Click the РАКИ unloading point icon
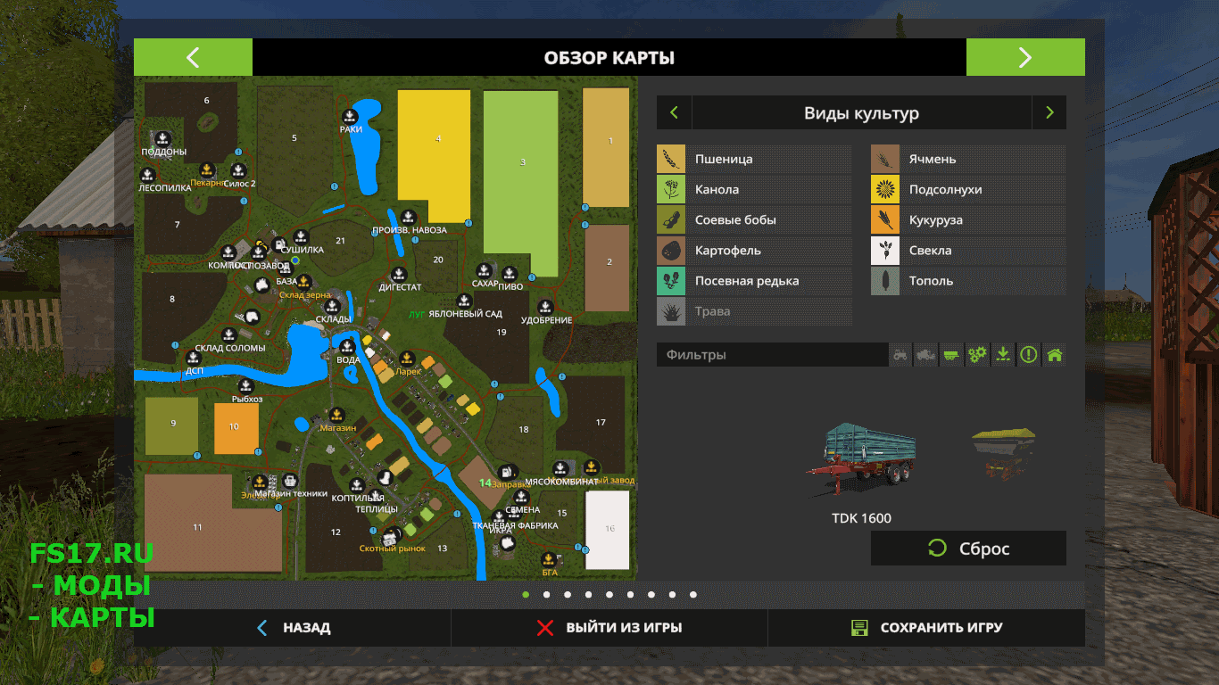Viewport: 1219px width, 685px height. (350, 116)
